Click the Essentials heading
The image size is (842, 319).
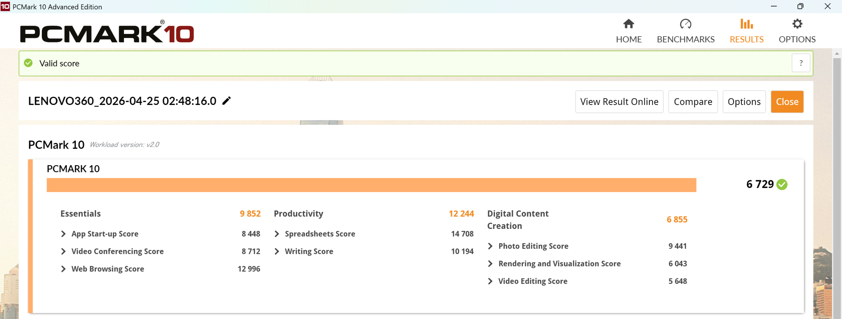(x=81, y=213)
